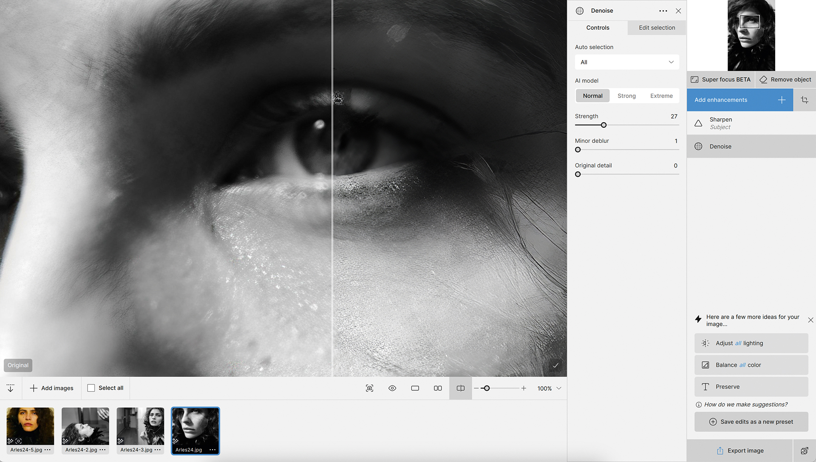Open the Auto selection All dropdown
Viewport: 816px width, 462px height.
[627, 62]
